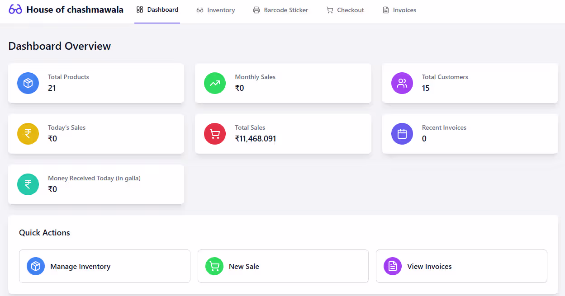This screenshot has height=296, width=565.
Task: Click the glasses logo icon beside House of chashmawala
Action: 15,9
